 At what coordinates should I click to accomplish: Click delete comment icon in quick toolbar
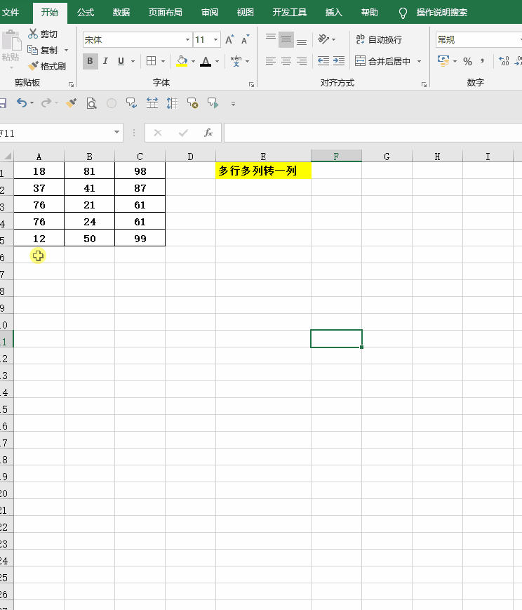(x=192, y=103)
